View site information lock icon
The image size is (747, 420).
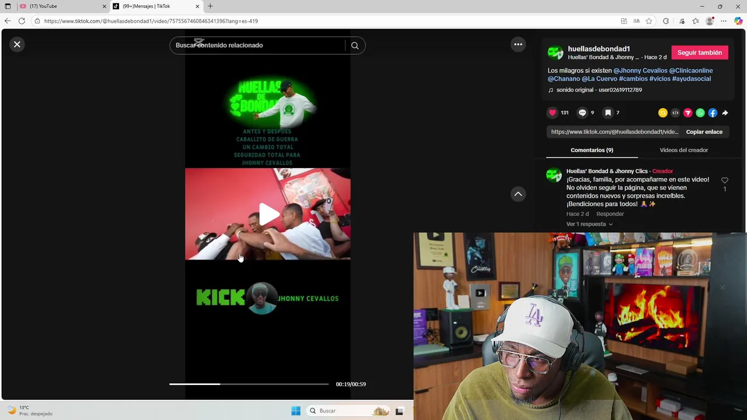[37, 21]
